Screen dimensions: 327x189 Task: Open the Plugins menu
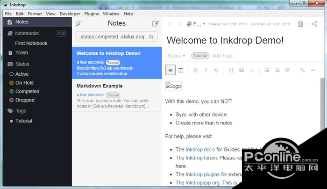tap(92, 14)
